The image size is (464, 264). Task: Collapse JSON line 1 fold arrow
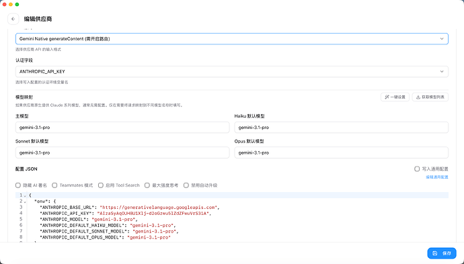click(x=25, y=195)
